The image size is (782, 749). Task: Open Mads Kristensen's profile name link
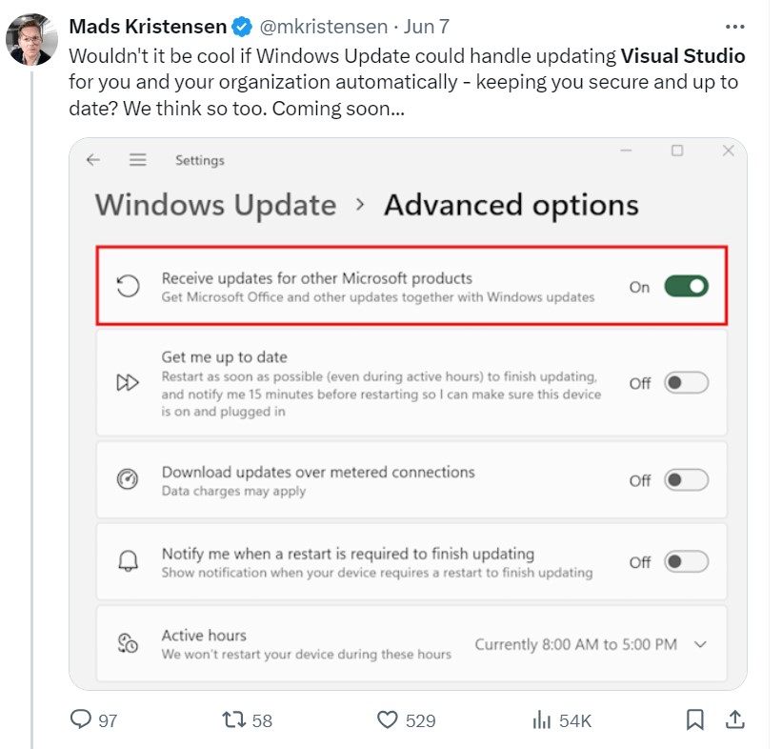coord(149,27)
